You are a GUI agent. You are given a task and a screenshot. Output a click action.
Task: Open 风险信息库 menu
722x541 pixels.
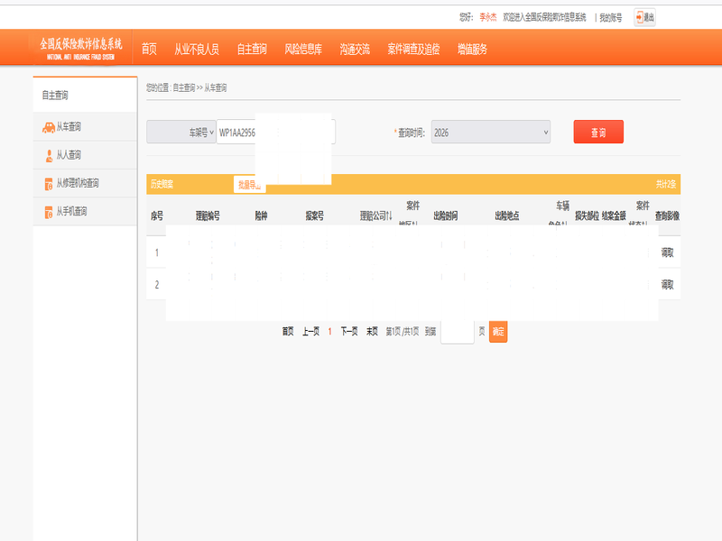[x=303, y=49]
